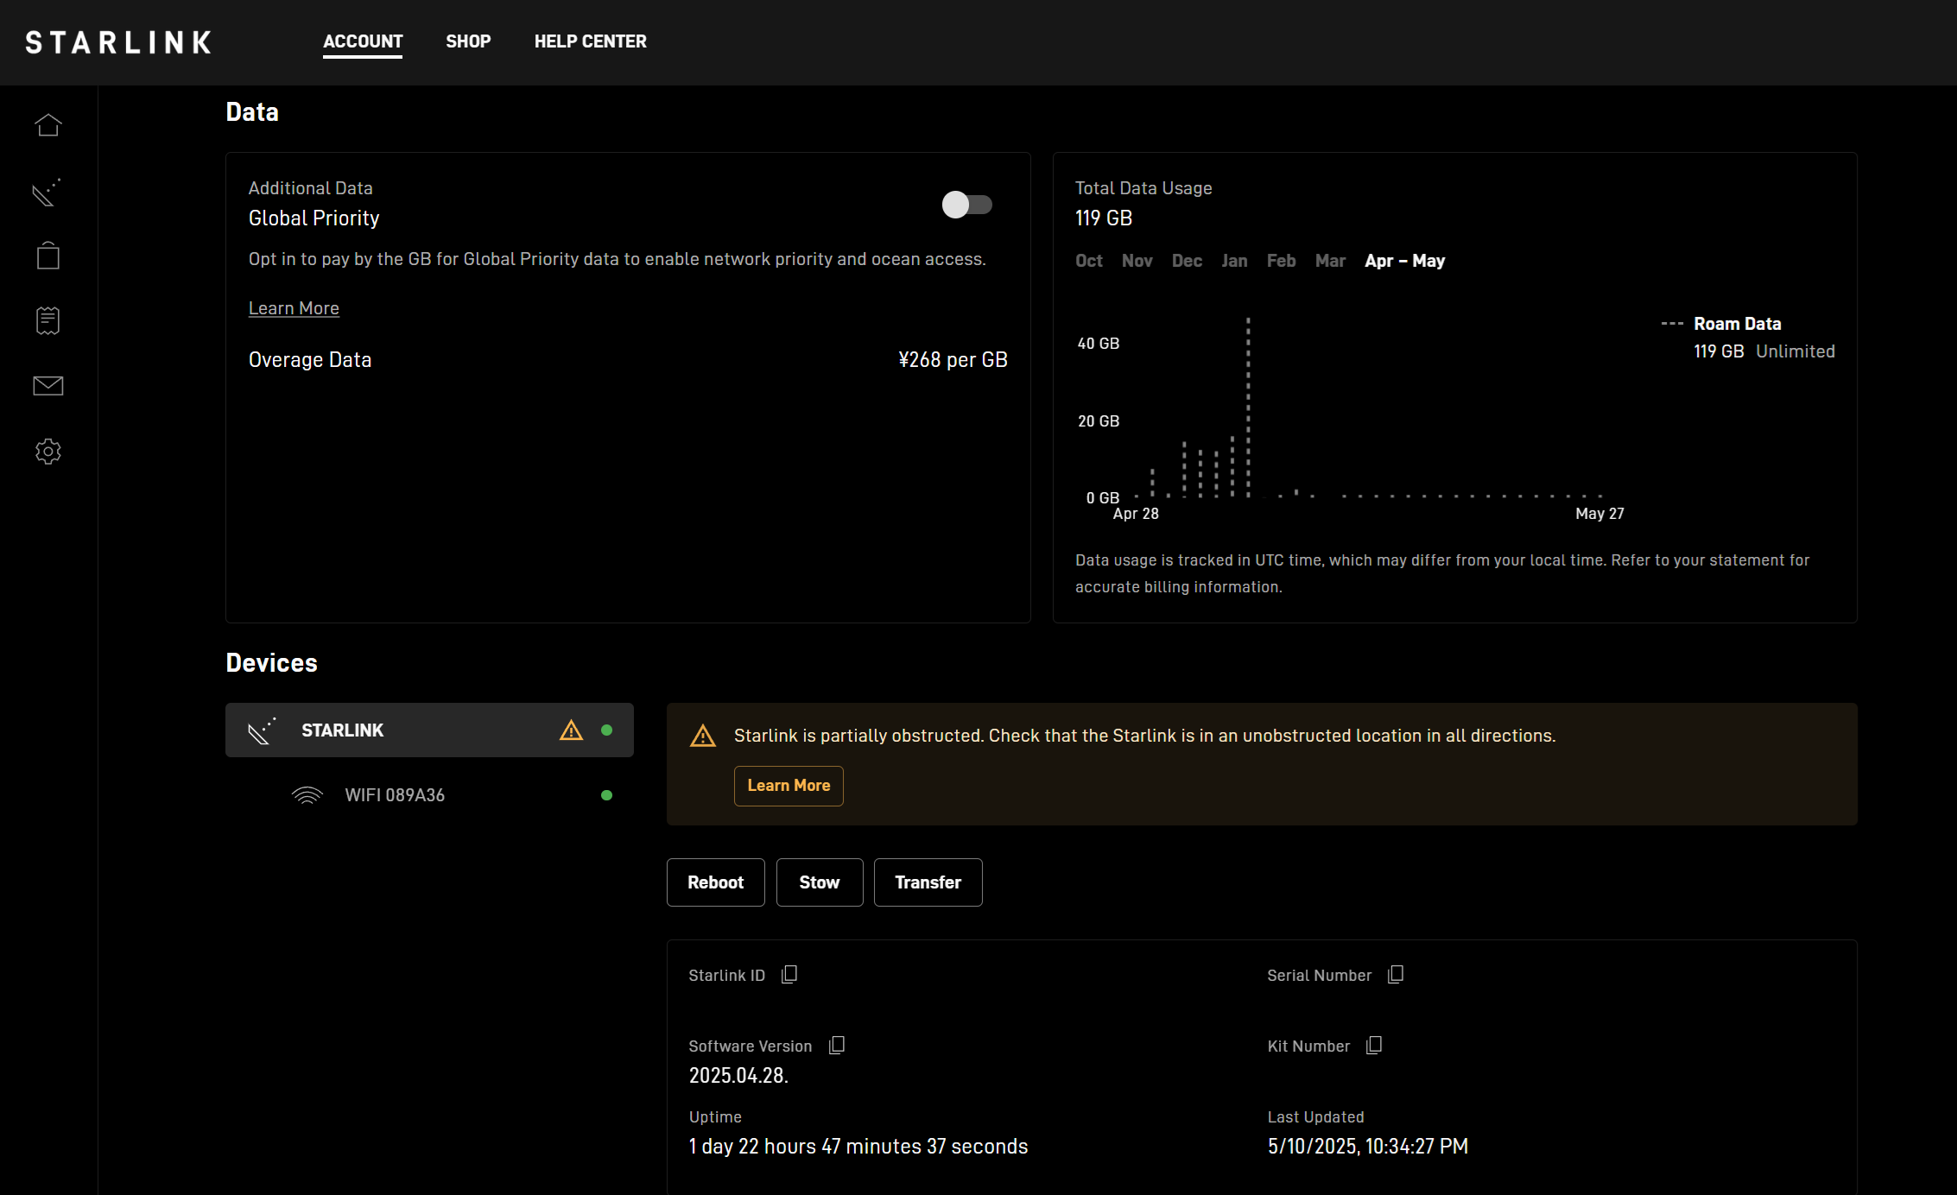The image size is (1957, 1195).
Task: Open the shopping bag sidebar icon
Action: (x=48, y=256)
